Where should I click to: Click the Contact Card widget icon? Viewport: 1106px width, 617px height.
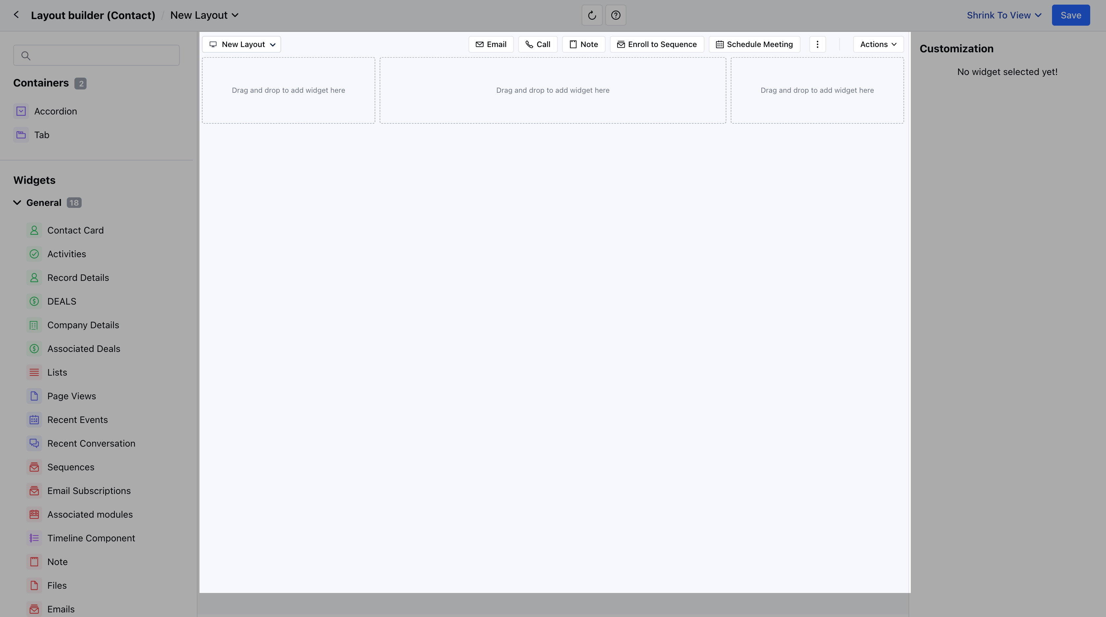tap(34, 230)
